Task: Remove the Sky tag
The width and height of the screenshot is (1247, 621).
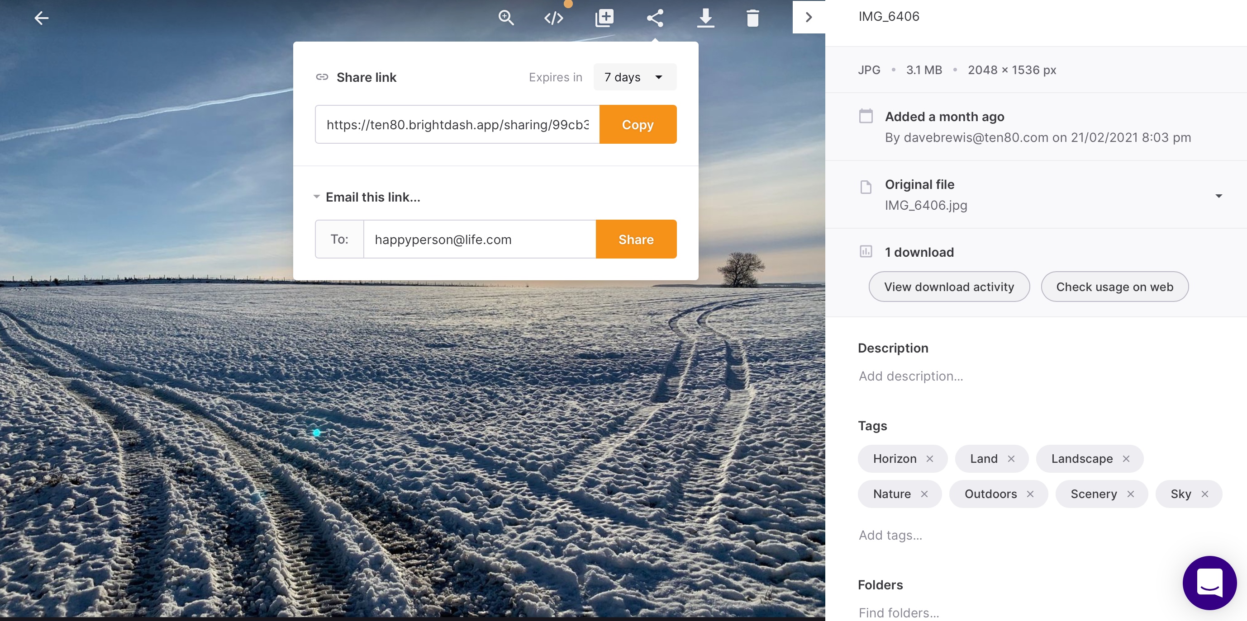Action: (x=1204, y=494)
